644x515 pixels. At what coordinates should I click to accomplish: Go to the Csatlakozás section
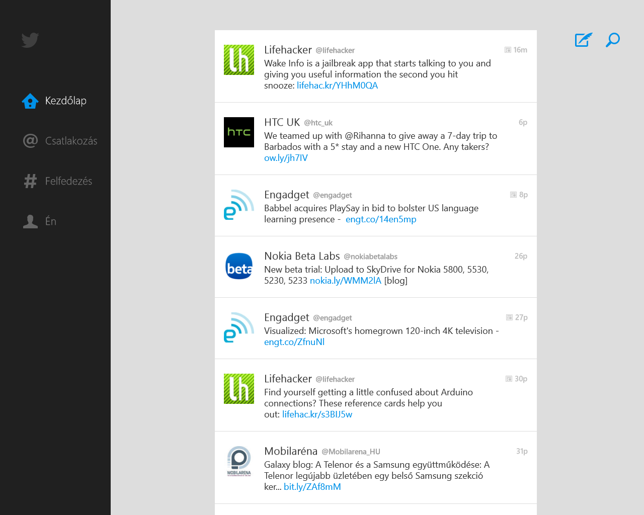point(71,141)
